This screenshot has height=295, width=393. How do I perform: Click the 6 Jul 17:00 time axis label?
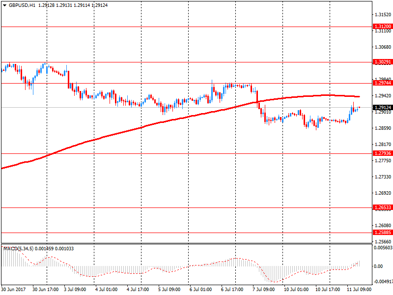[232, 290]
